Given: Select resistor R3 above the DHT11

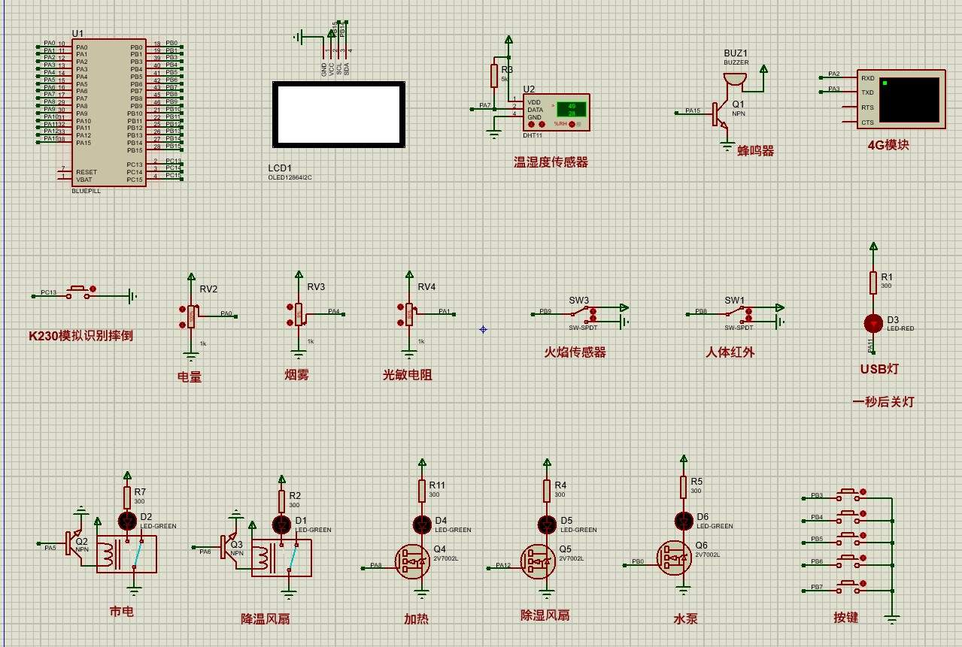Looking at the screenshot, I should point(494,76).
